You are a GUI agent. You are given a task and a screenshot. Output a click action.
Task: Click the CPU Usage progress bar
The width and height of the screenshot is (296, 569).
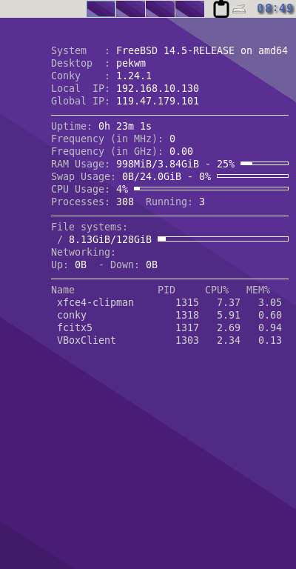coord(211,189)
